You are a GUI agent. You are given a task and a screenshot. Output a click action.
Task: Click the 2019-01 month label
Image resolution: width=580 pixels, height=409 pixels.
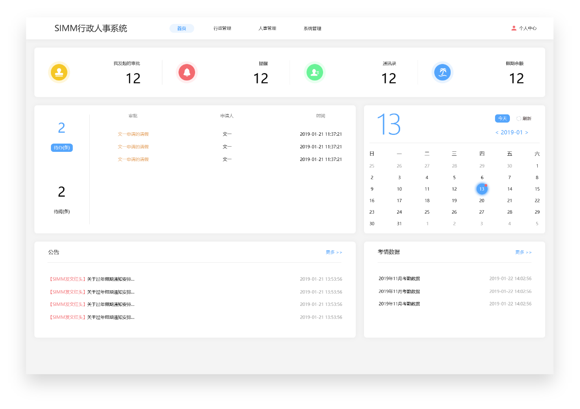512,132
